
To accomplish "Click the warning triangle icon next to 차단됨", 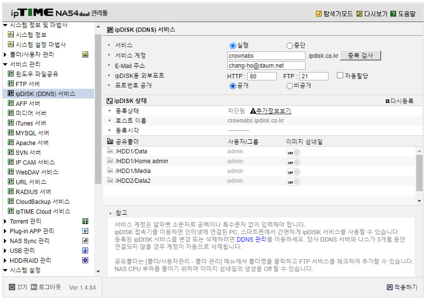I will click(x=253, y=111).
